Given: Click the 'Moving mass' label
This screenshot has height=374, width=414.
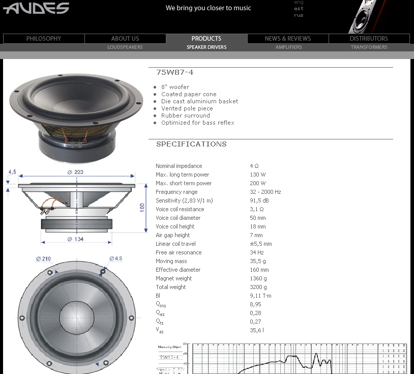Looking at the screenshot, I should (171, 261).
